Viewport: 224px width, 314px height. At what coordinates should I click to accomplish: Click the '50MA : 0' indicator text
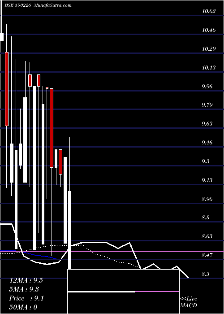[x=23, y=307]
